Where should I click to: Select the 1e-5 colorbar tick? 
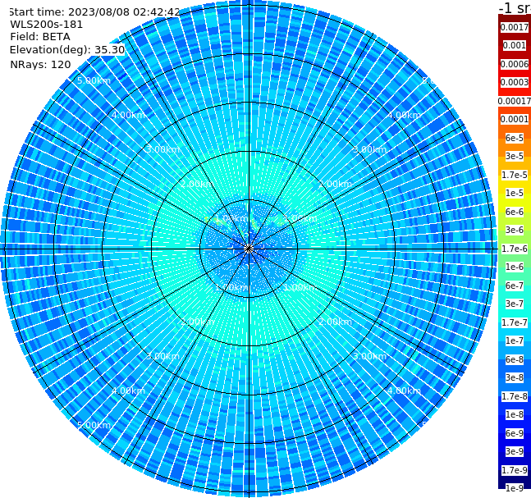click(515, 193)
